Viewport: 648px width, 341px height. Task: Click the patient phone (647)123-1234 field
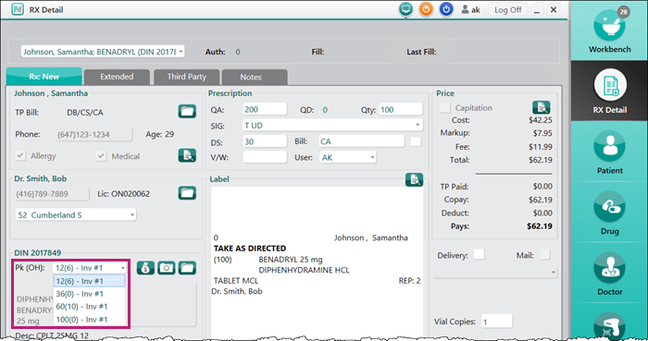click(94, 134)
